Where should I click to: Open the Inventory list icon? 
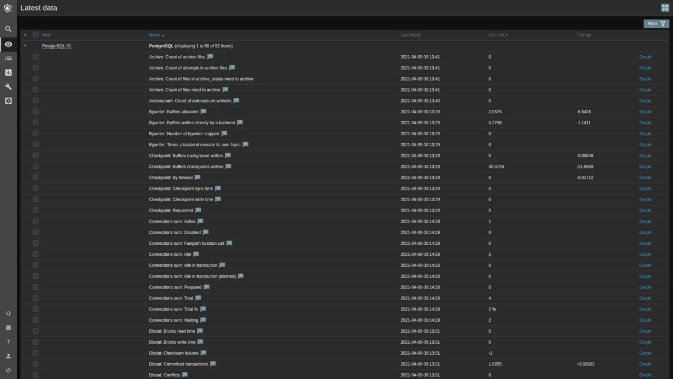pyautogui.click(x=8, y=58)
